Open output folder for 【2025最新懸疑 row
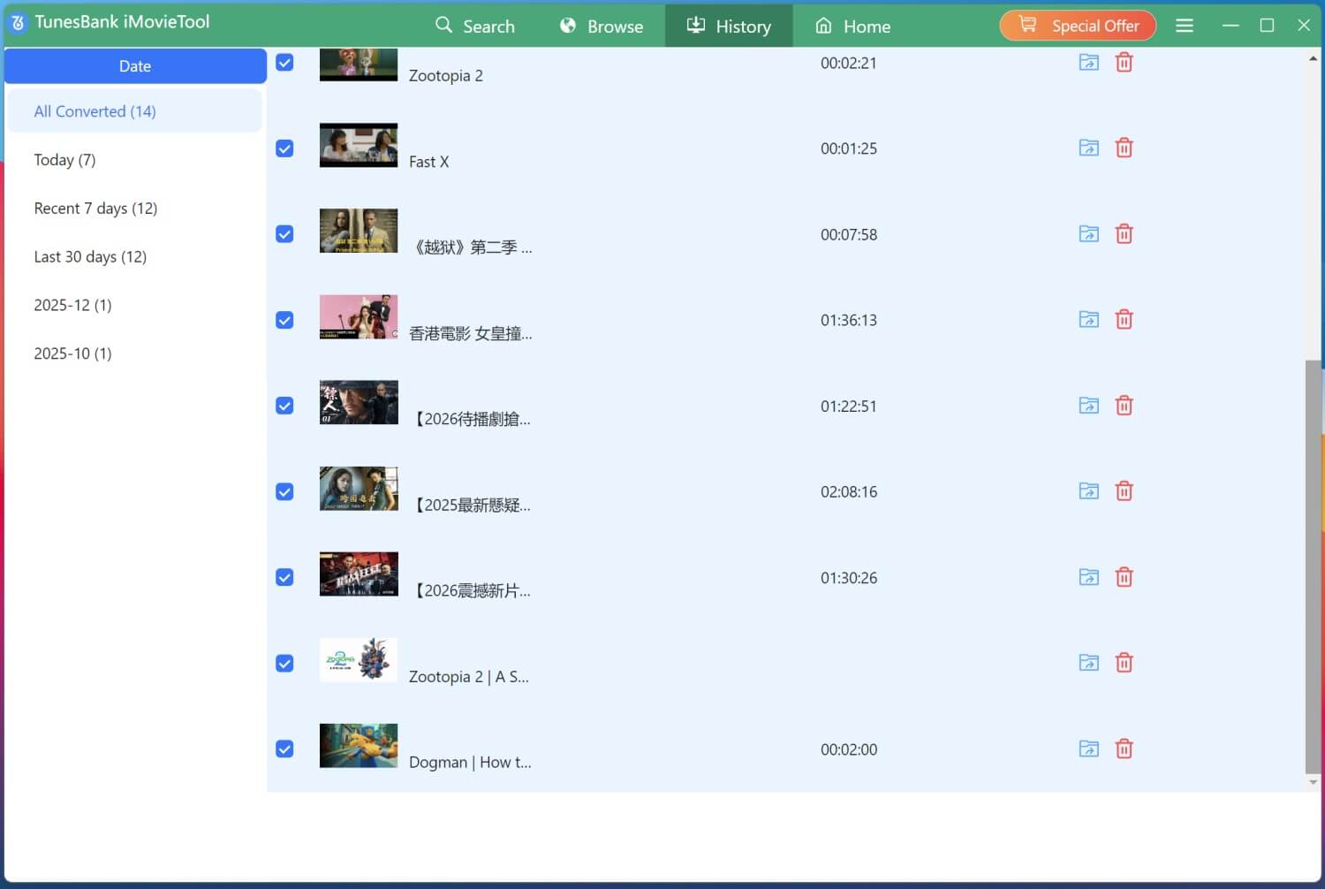The height and width of the screenshot is (889, 1325). (x=1088, y=491)
